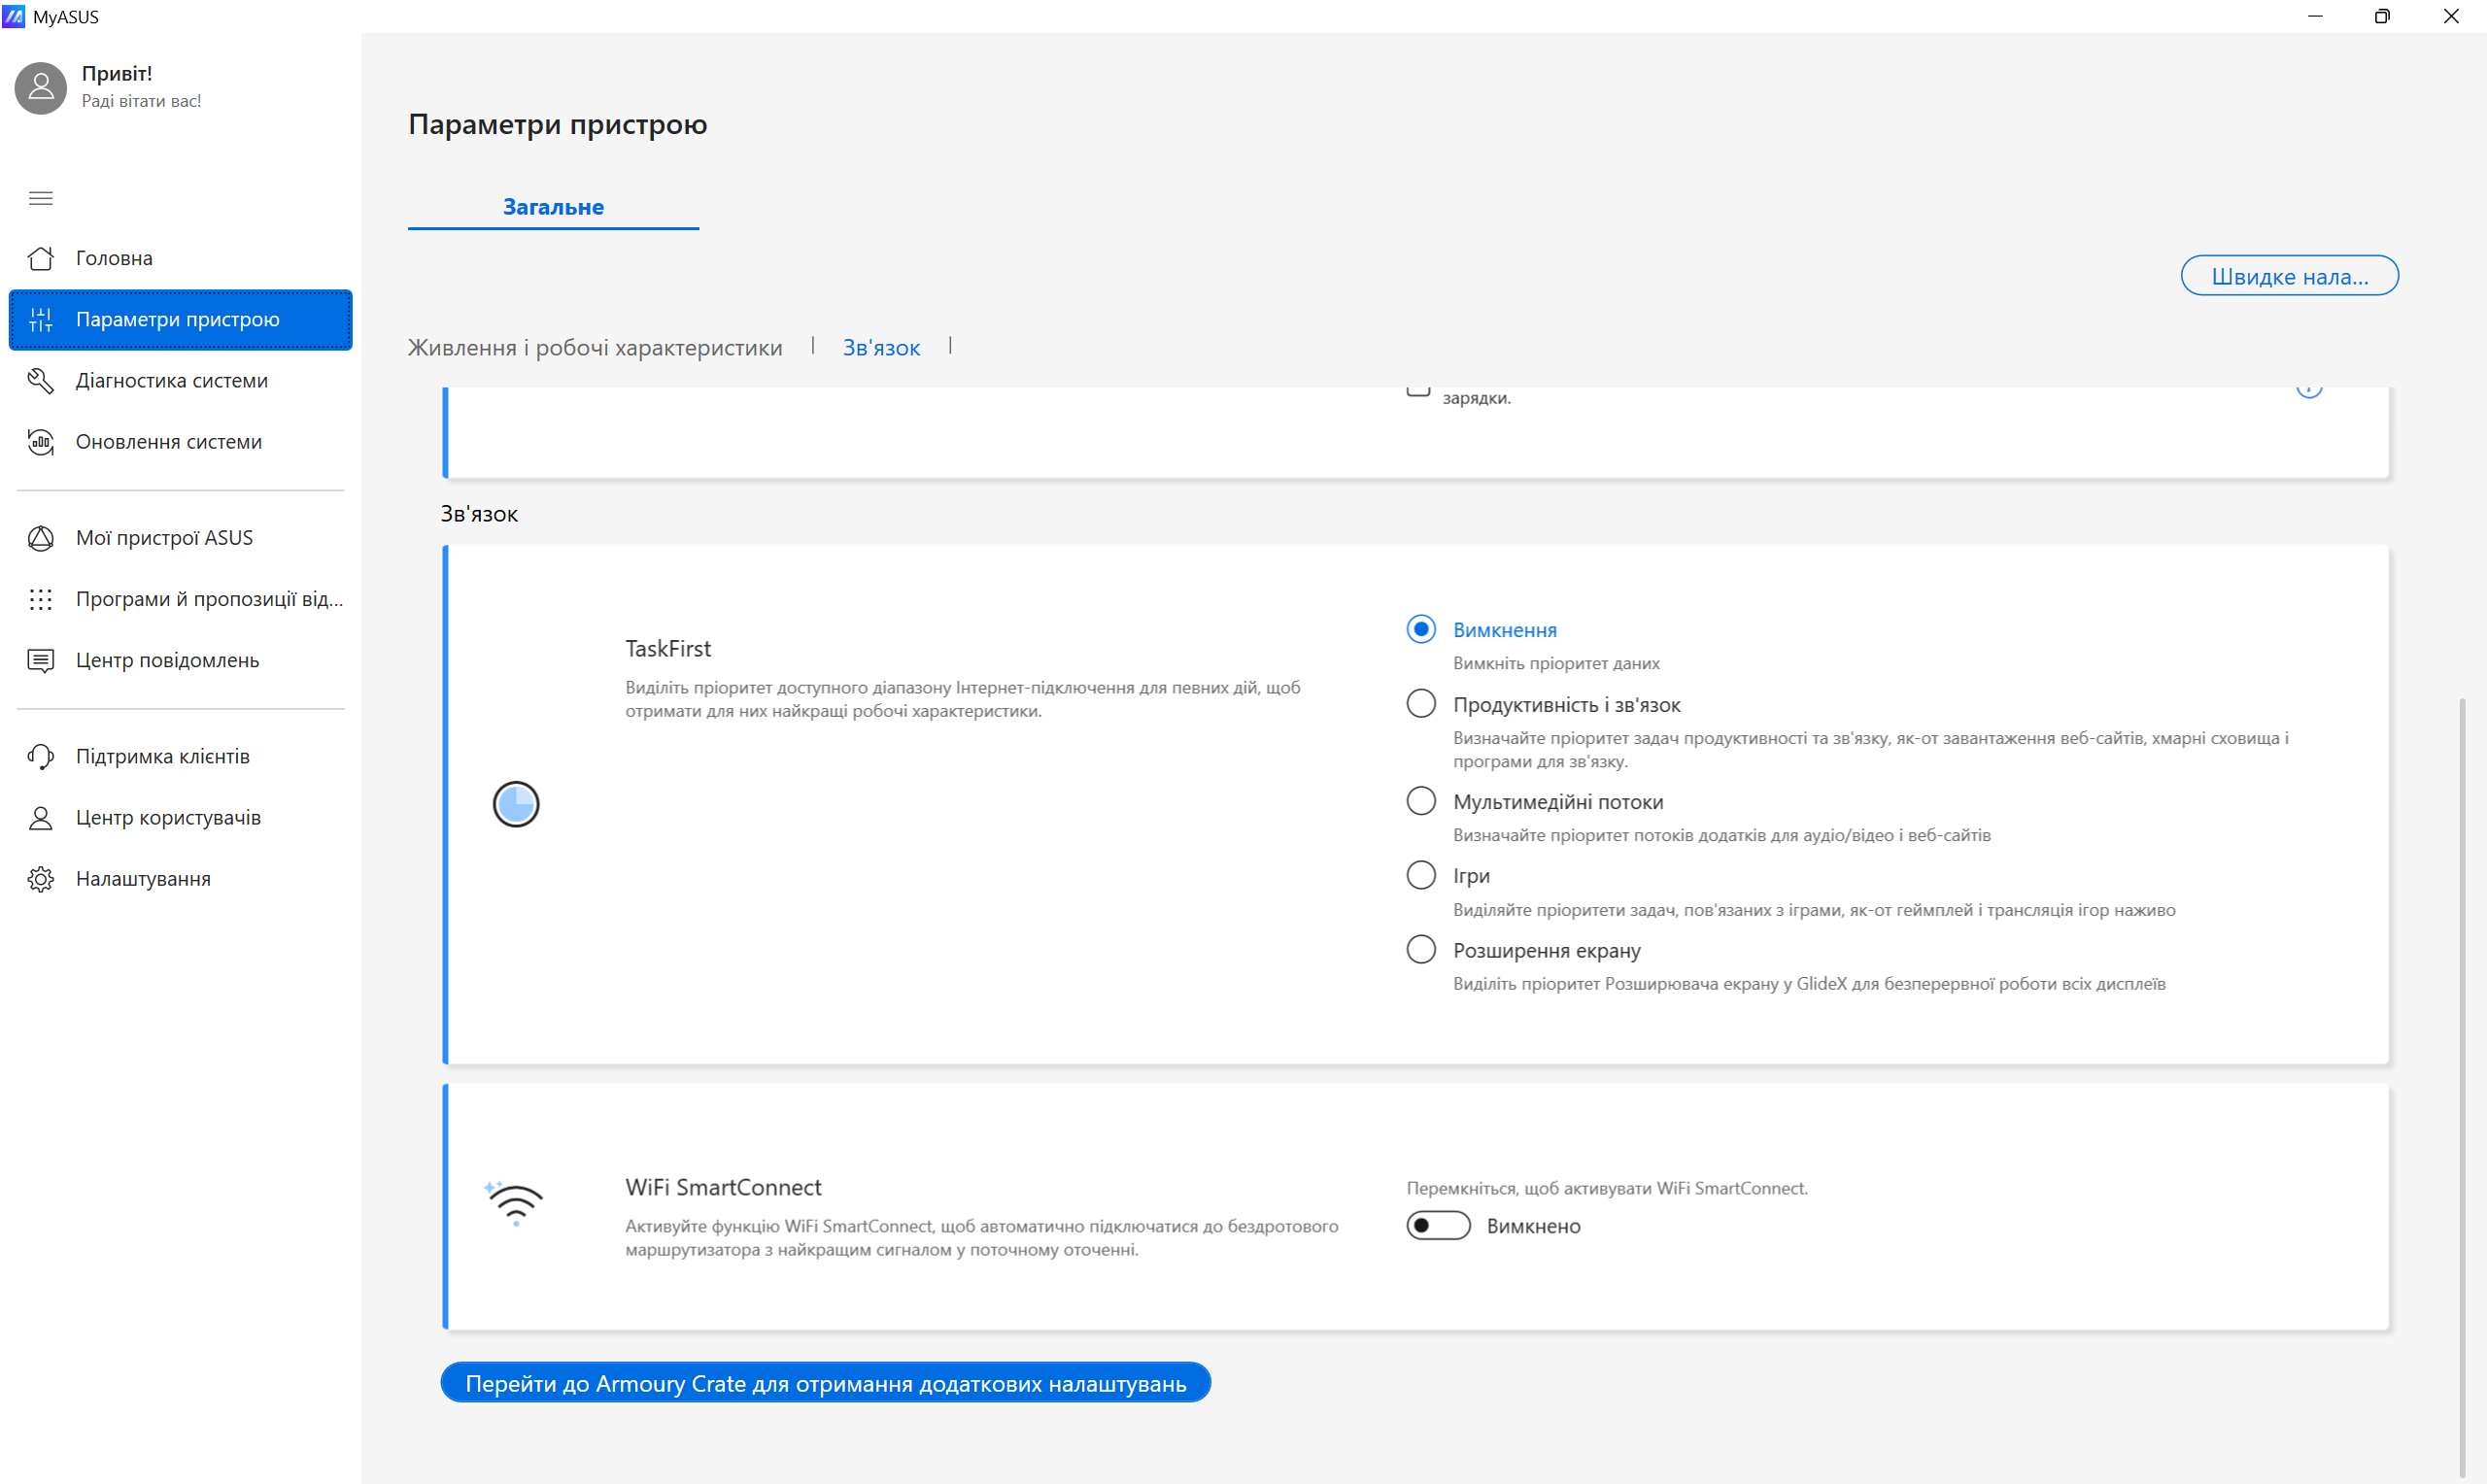Open Центр повідомлень message icon

click(x=40, y=660)
